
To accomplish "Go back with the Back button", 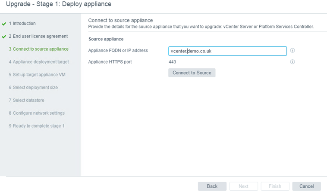I will [x=212, y=186].
